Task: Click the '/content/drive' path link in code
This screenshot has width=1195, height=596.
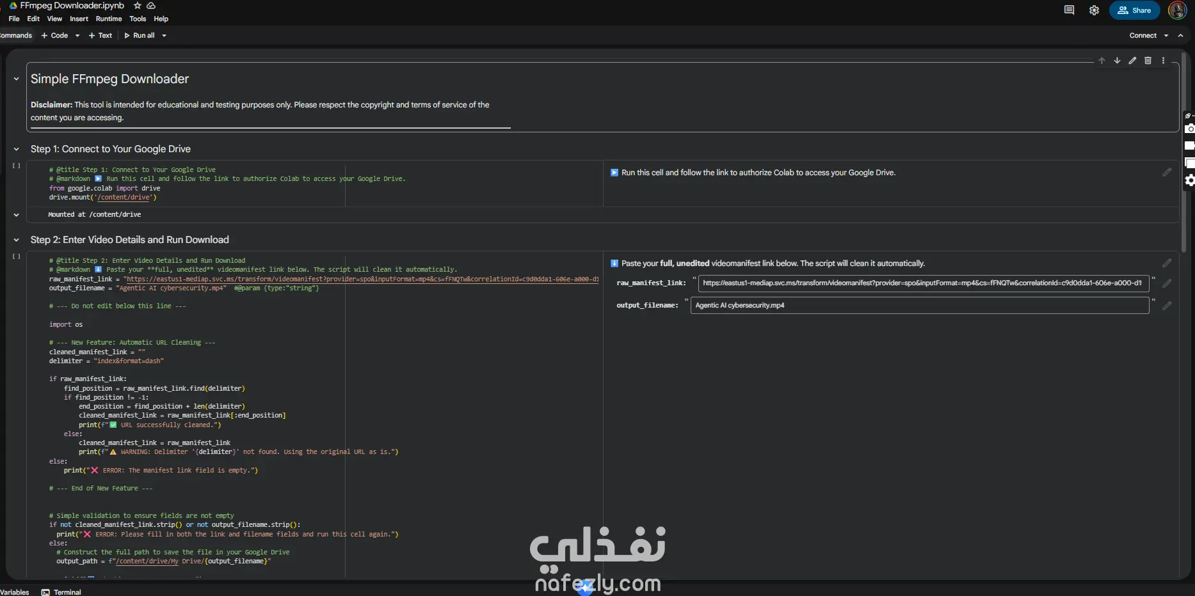Action: pos(123,198)
